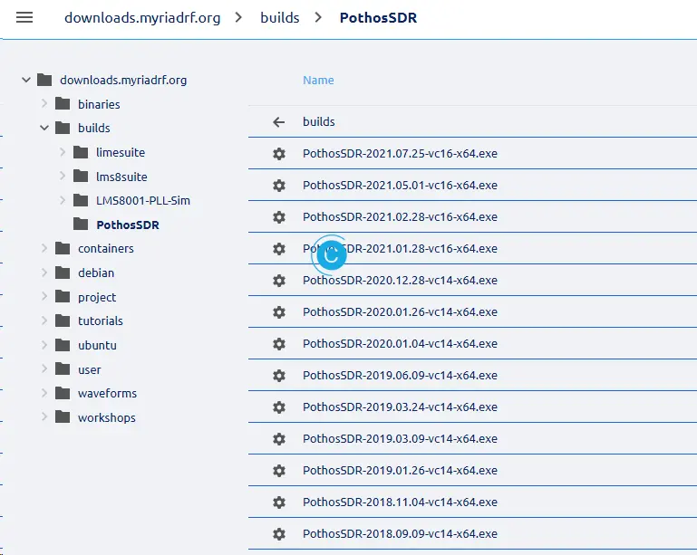Expand the limesuite folder
697x555 pixels.
click(x=63, y=152)
